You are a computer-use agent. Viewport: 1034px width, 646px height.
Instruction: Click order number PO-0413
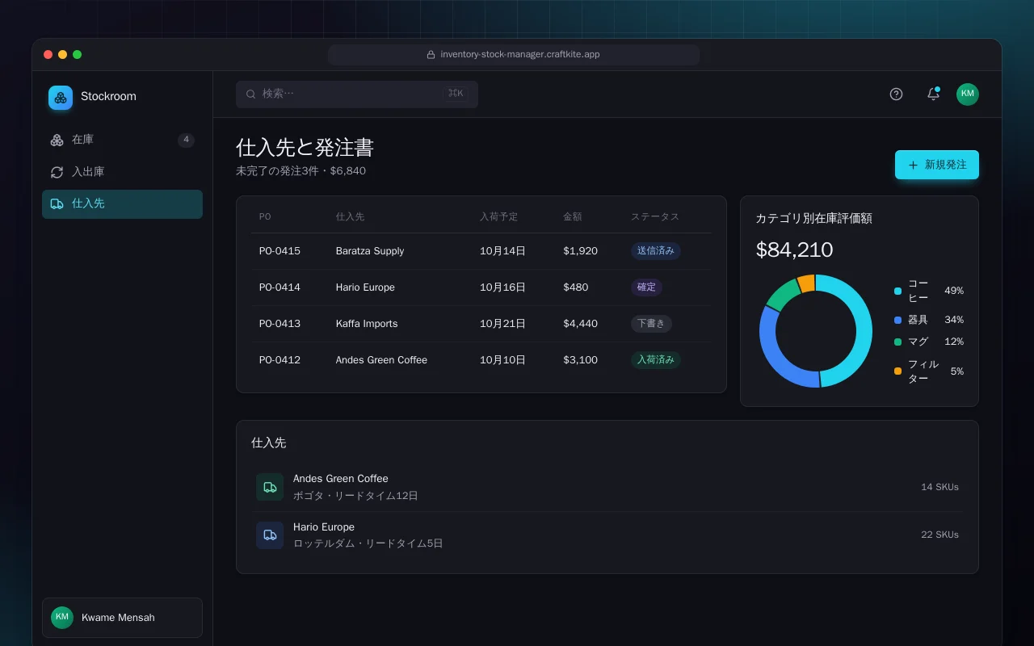coord(280,324)
